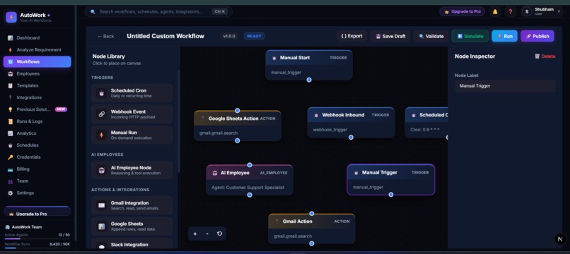Open Employees in the sidebar

tap(37, 73)
